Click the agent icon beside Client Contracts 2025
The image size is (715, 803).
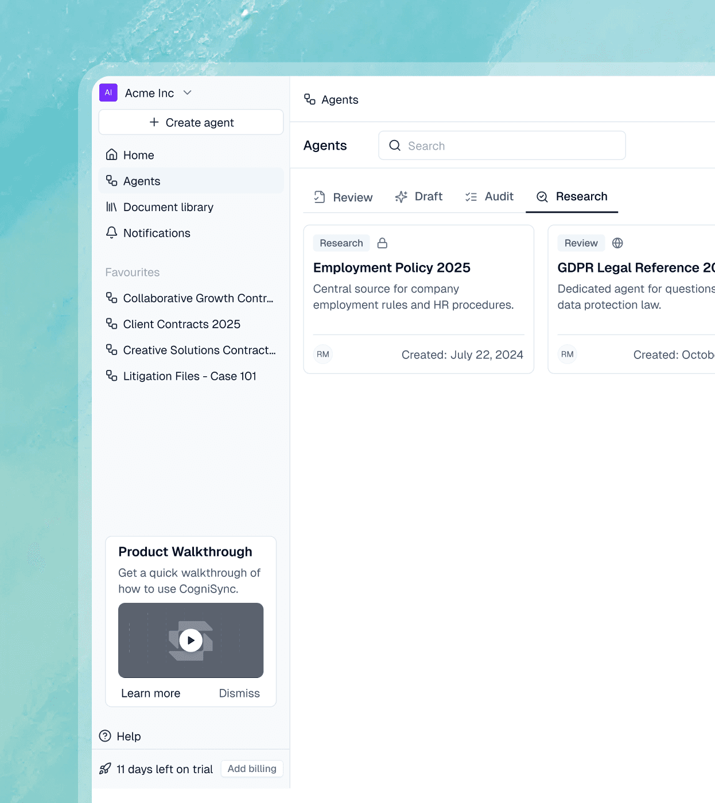tap(112, 324)
